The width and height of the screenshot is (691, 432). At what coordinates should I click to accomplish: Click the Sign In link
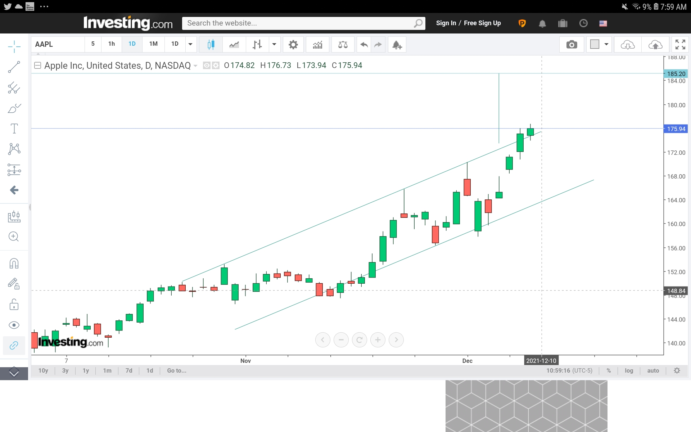tap(446, 23)
